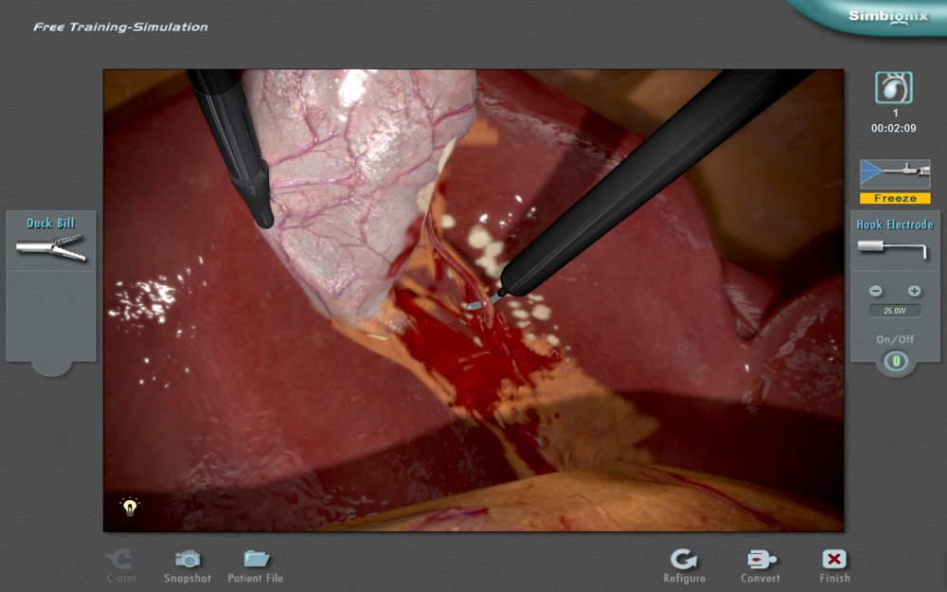The width and height of the screenshot is (947, 592).
Task: Toggle the electrode On/Off power switch
Action: coord(895,361)
